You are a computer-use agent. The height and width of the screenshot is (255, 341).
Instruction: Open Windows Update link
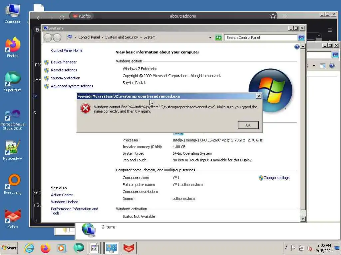tap(64, 202)
